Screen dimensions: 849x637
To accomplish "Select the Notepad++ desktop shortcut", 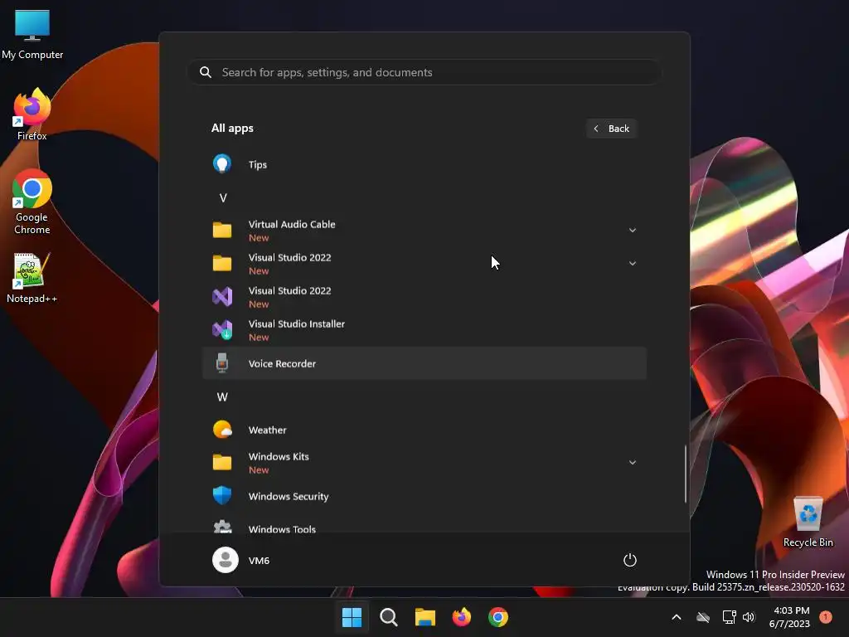I will pos(32,278).
